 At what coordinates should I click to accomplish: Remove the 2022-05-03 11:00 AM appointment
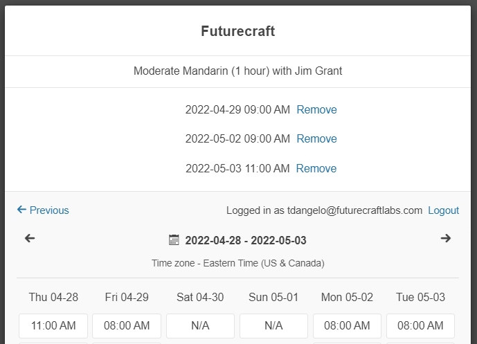pos(316,168)
